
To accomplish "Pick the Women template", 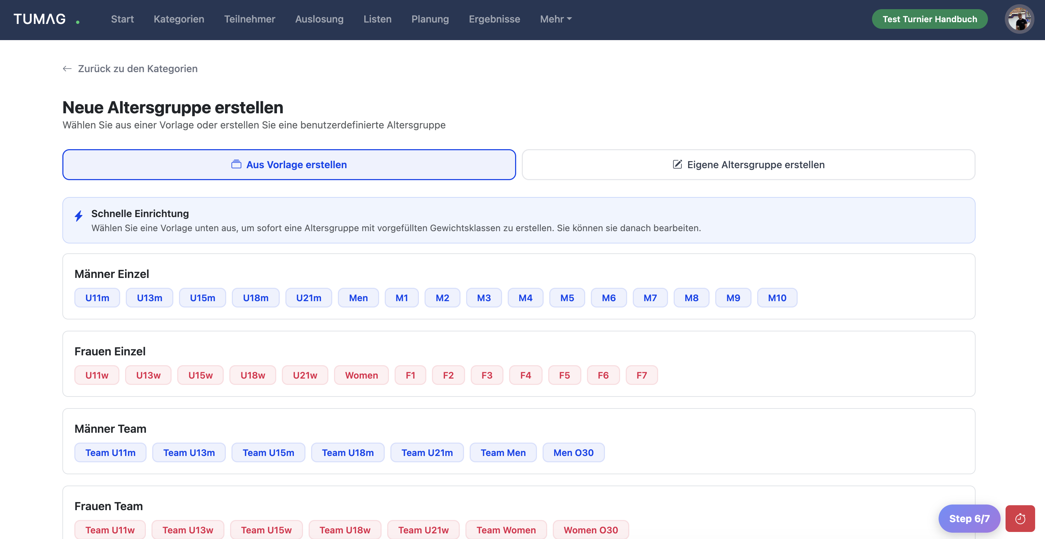I will (x=361, y=375).
